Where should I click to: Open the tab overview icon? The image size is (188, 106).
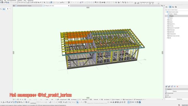point(14,6)
